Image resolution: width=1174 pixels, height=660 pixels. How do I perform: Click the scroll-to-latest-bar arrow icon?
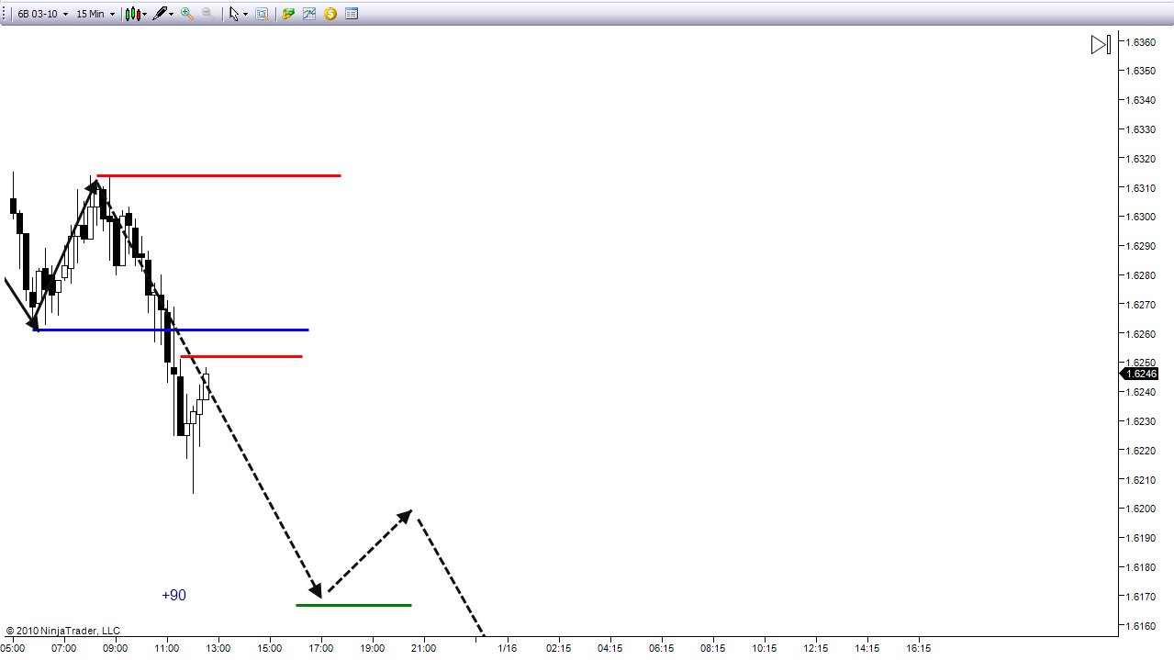[1101, 44]
